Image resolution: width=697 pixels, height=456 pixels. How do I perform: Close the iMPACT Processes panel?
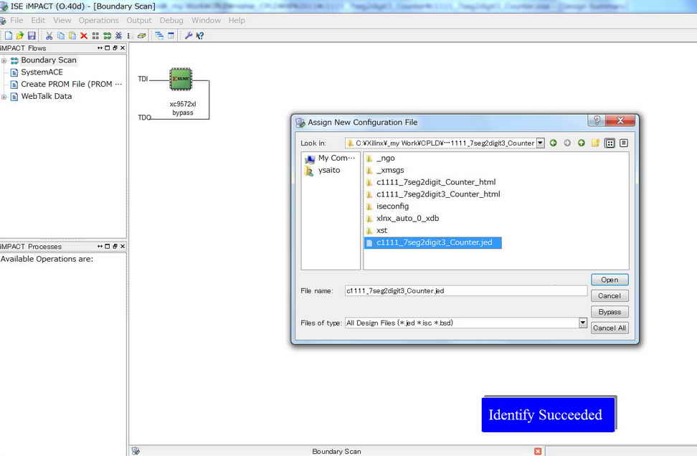point(123,246)
